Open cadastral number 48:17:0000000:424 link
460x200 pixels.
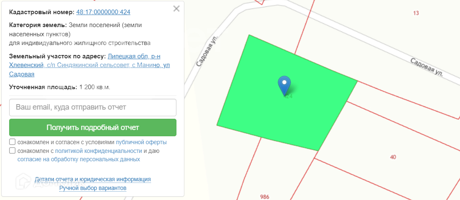click(x=103, y=12)
